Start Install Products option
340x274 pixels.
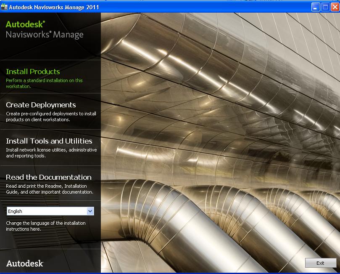33,72
